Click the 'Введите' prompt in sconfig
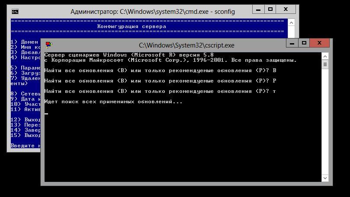The width and height of the screenshot is (350, 197). pyautogui.click(x=26, y=146)
